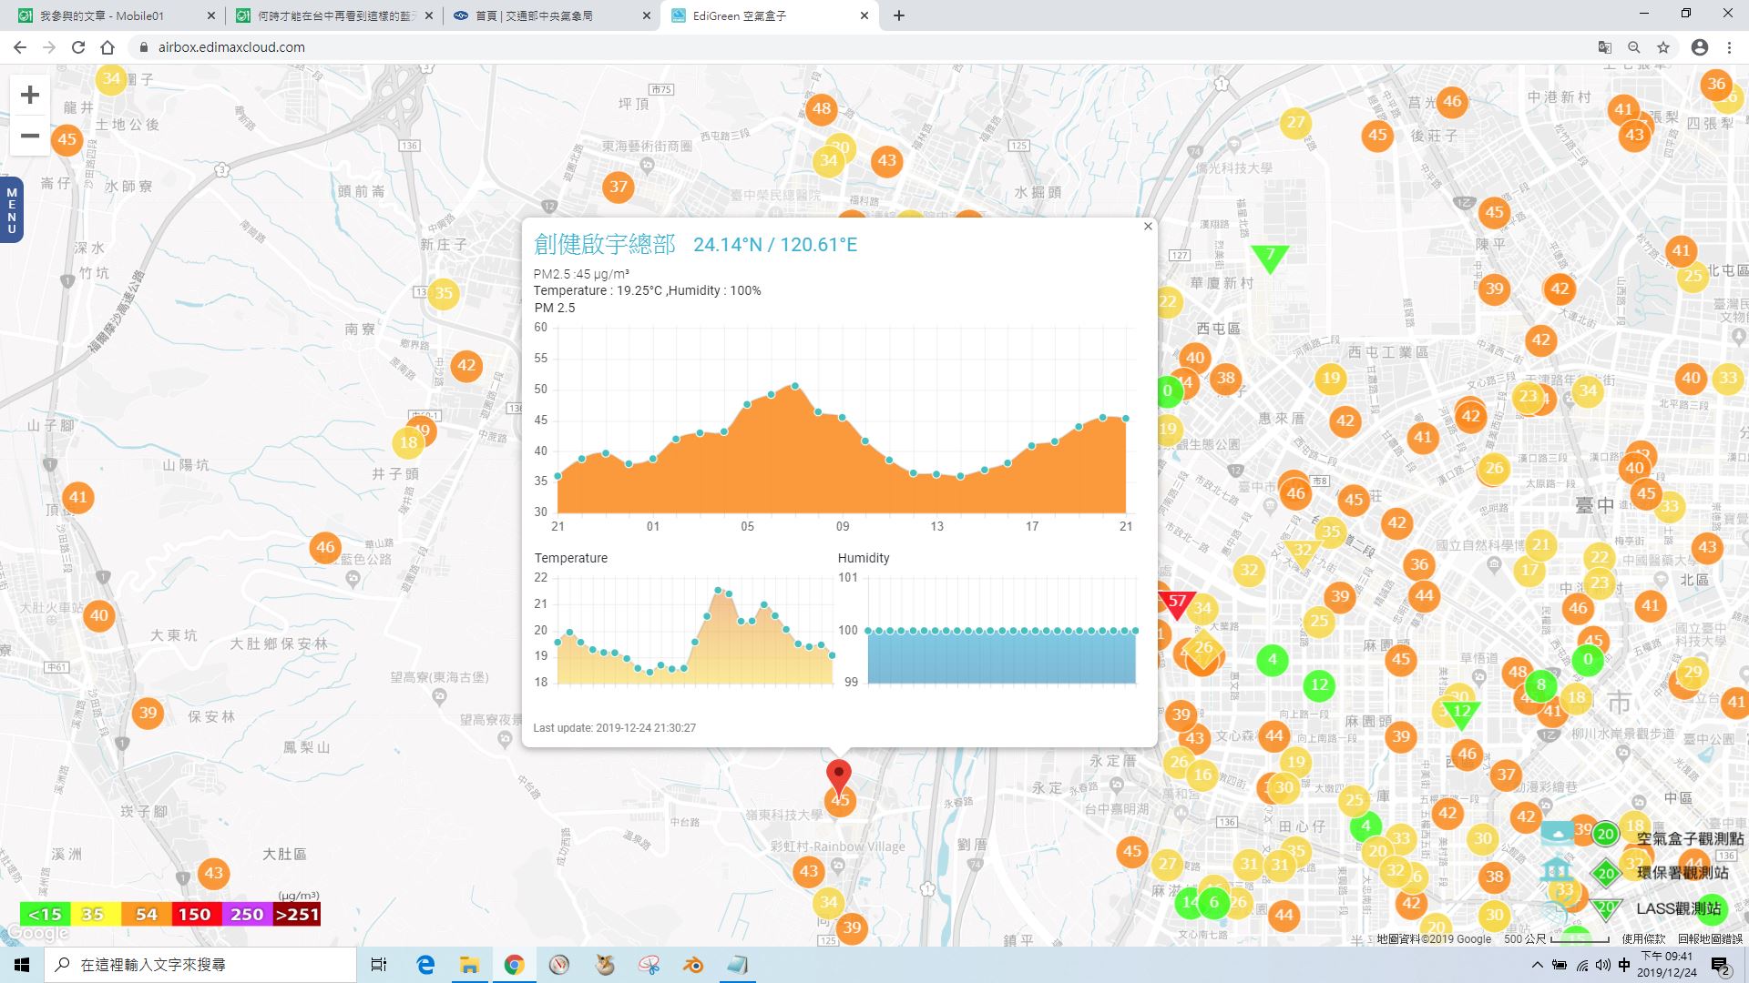This screenshot has height=983, width=1749.
Task: Select the yellow 16 marker
Action: [1202, 775]
